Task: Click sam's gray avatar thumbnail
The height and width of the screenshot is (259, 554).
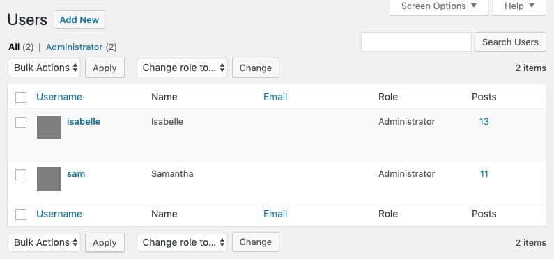Action: [x=49, y=179]
